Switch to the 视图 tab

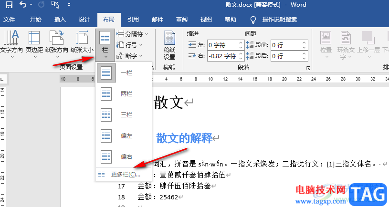pos(206,20)
